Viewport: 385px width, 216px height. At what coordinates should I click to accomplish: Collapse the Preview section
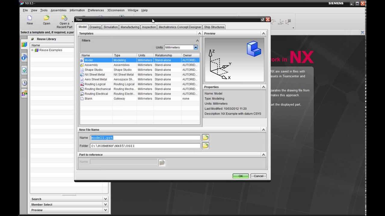263,34
